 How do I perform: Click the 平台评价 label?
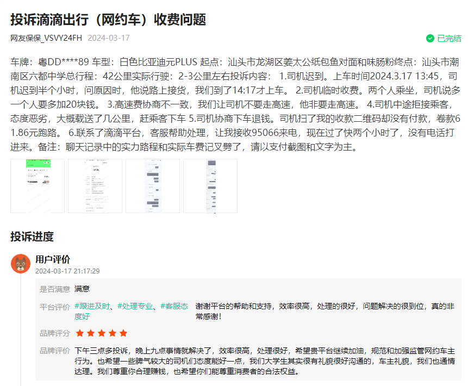[55, 307]
